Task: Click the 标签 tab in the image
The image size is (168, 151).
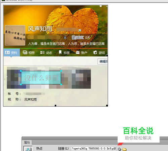Action: tap(64, 52)
